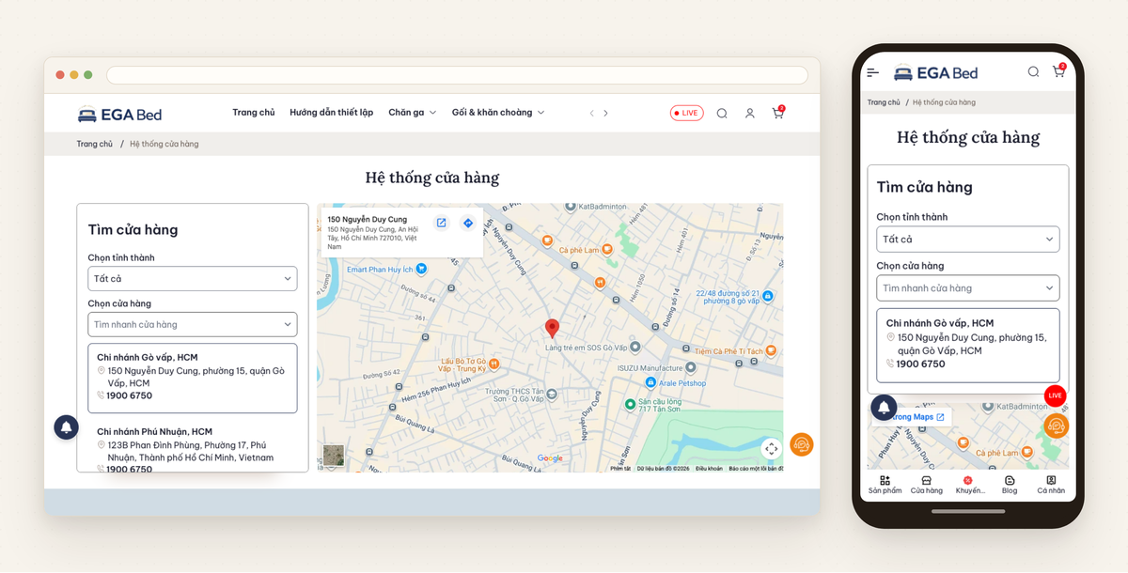Open the orange support chat button on mobile
This screenshot has height=573, width=1128.
[x=1056, y=426]
